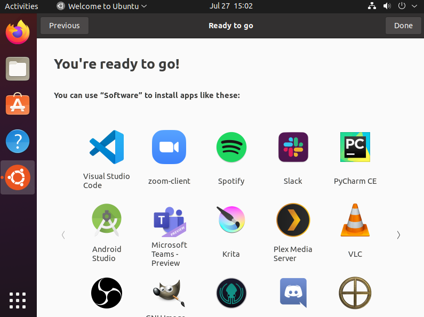Open the Discord app icon
The height and width of the screenshot is (317, 424).
tap(293, 292)
